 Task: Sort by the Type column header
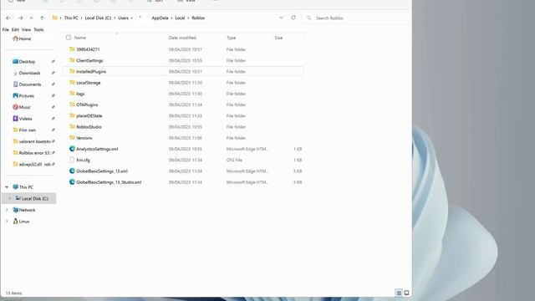pyautogui.click(x=231, y=38)
